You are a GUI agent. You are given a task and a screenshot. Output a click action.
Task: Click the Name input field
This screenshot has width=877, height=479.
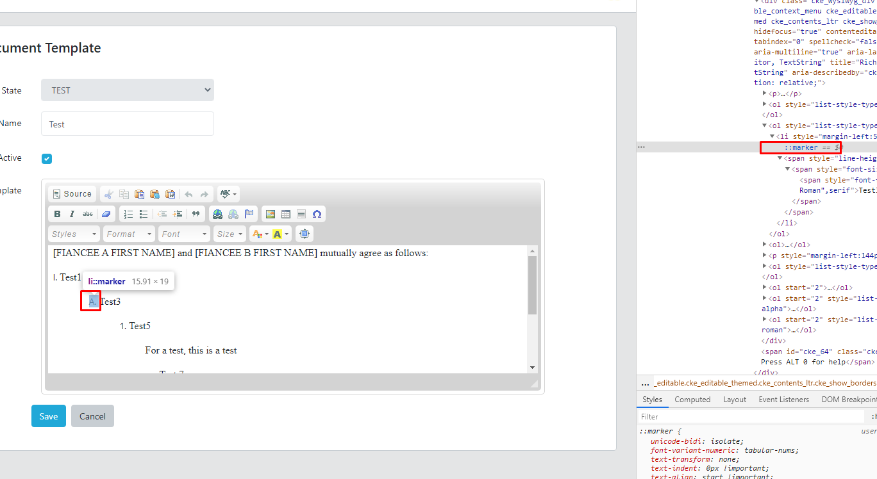tap(128, 124)
